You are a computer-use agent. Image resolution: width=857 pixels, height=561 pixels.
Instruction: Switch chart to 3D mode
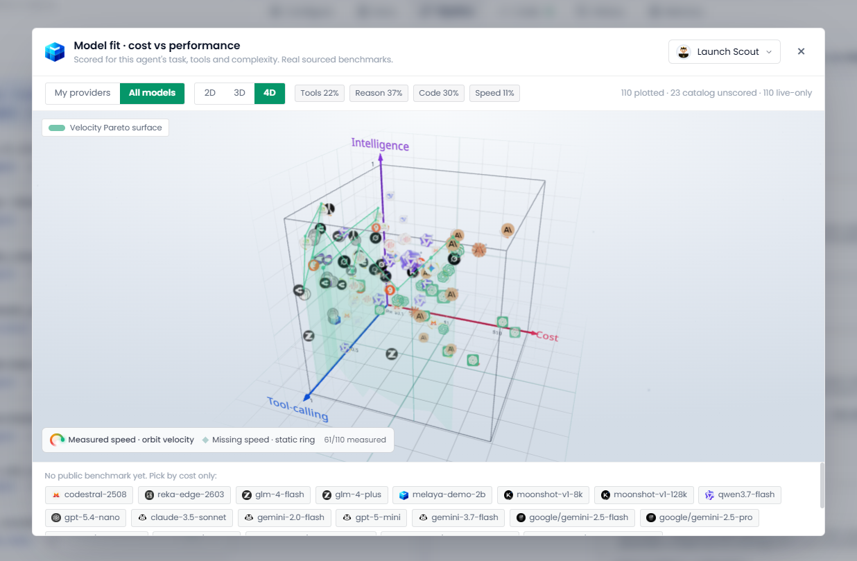(x=239, y=93)
